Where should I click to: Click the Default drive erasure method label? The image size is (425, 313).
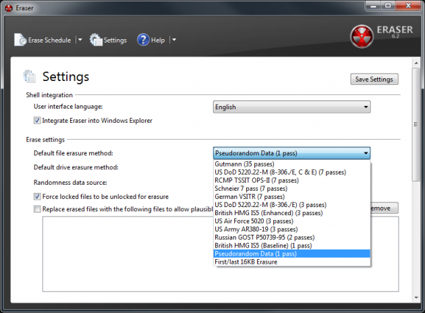coord(76,167)
